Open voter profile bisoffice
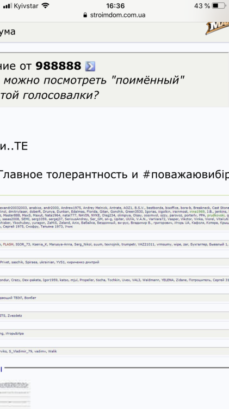The width and height of the screenshot is (229, 409). coord(172,208)
